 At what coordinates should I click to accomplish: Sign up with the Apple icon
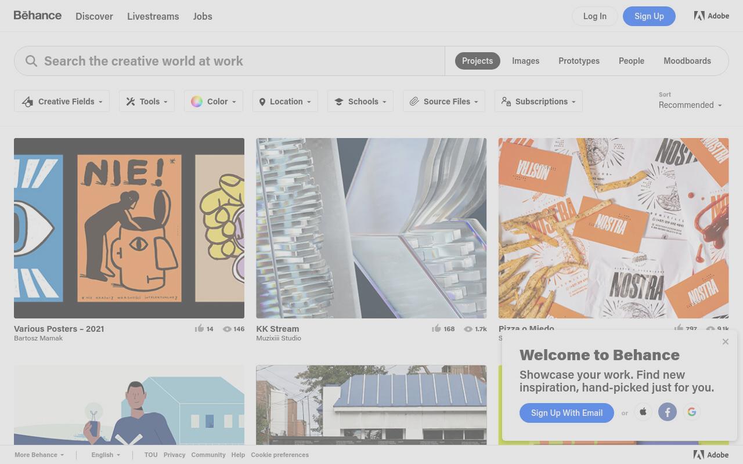(643, 412)
